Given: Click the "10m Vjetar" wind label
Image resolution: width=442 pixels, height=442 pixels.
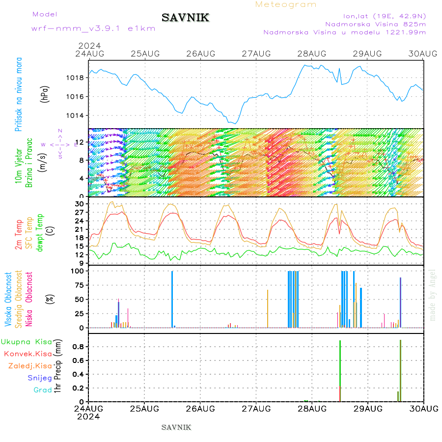Looking at the screenshot, I should (18, 166).
